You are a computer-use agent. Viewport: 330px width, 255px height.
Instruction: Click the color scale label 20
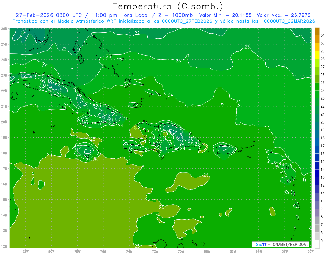click(x=323, y=122)
